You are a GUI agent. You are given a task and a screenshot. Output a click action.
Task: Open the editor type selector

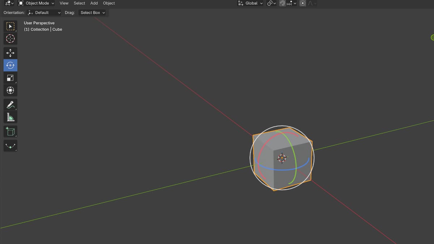point(9,3)
